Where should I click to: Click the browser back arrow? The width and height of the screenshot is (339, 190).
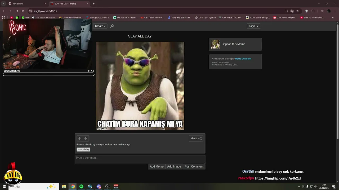tap(4, 11)
